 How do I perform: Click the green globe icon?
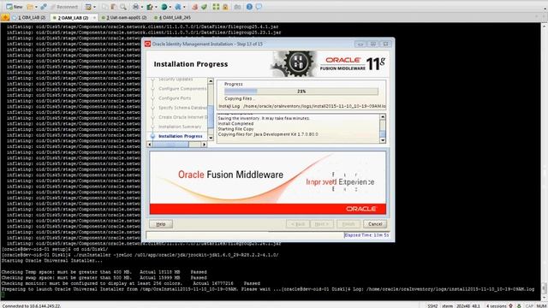pos(164,7)
